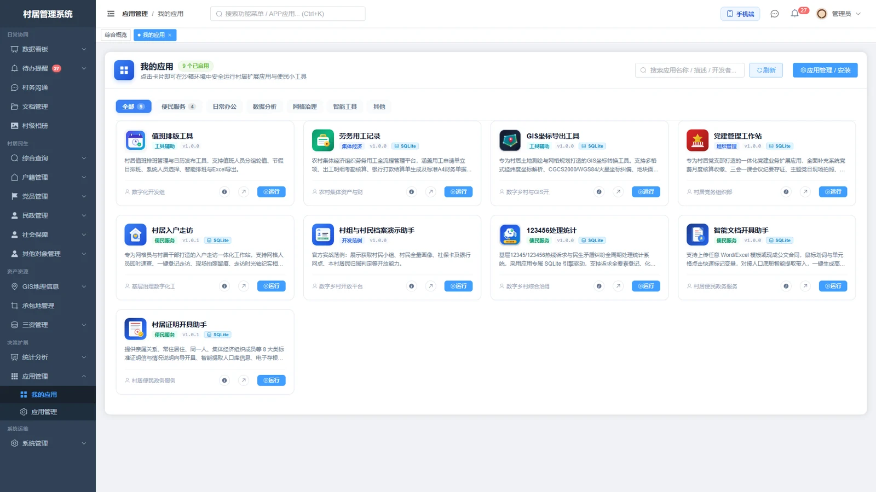
Task: Click the 值班排版工具 app icon
Action: point(135,140)
